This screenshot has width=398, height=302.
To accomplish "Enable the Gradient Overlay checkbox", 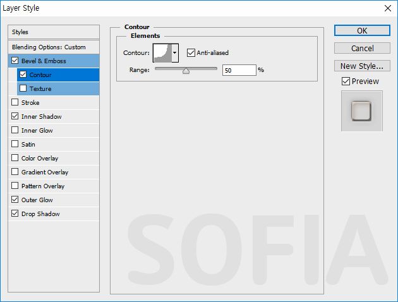I will tap(15, 172).
